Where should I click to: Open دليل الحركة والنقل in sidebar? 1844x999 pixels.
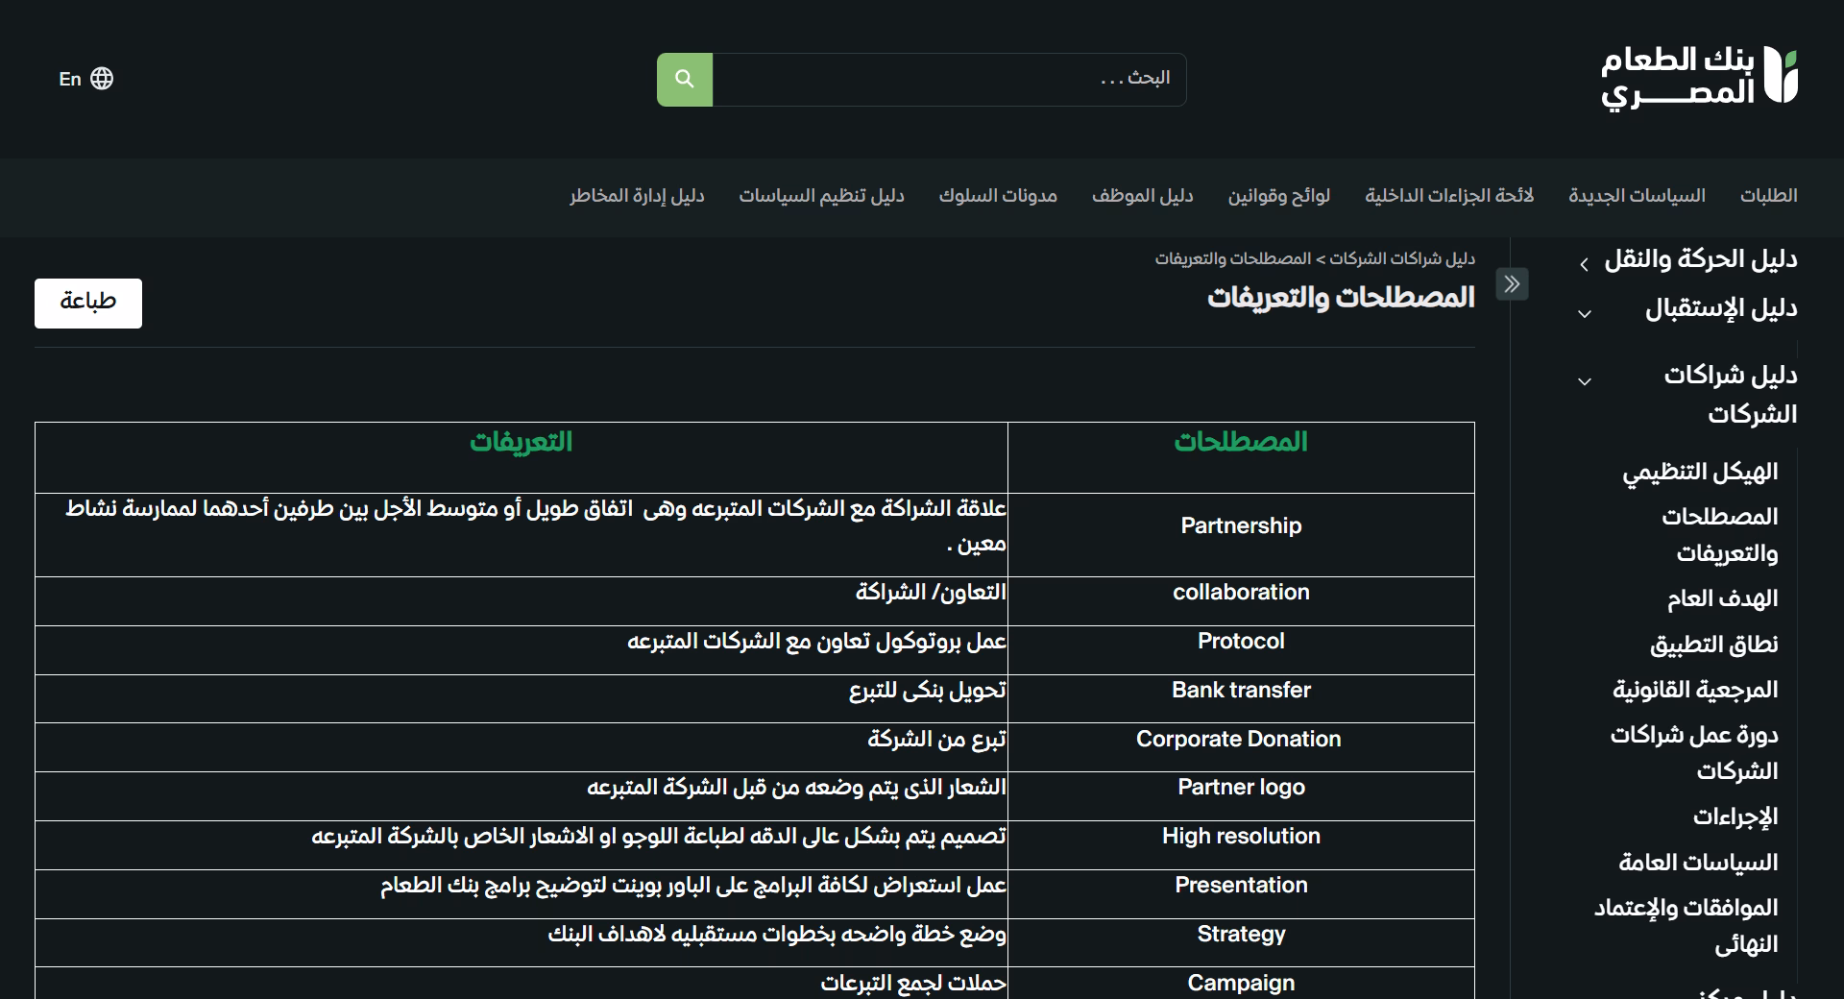click(x=1701, y=259)
